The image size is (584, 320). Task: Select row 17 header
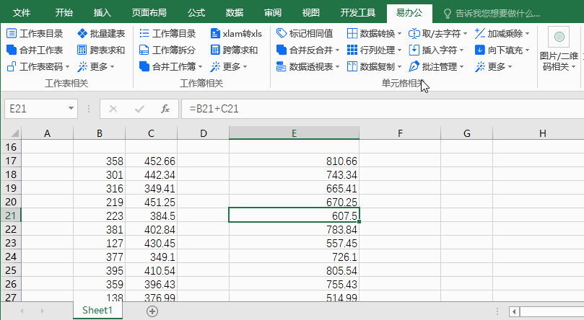(x=11, y=161)
